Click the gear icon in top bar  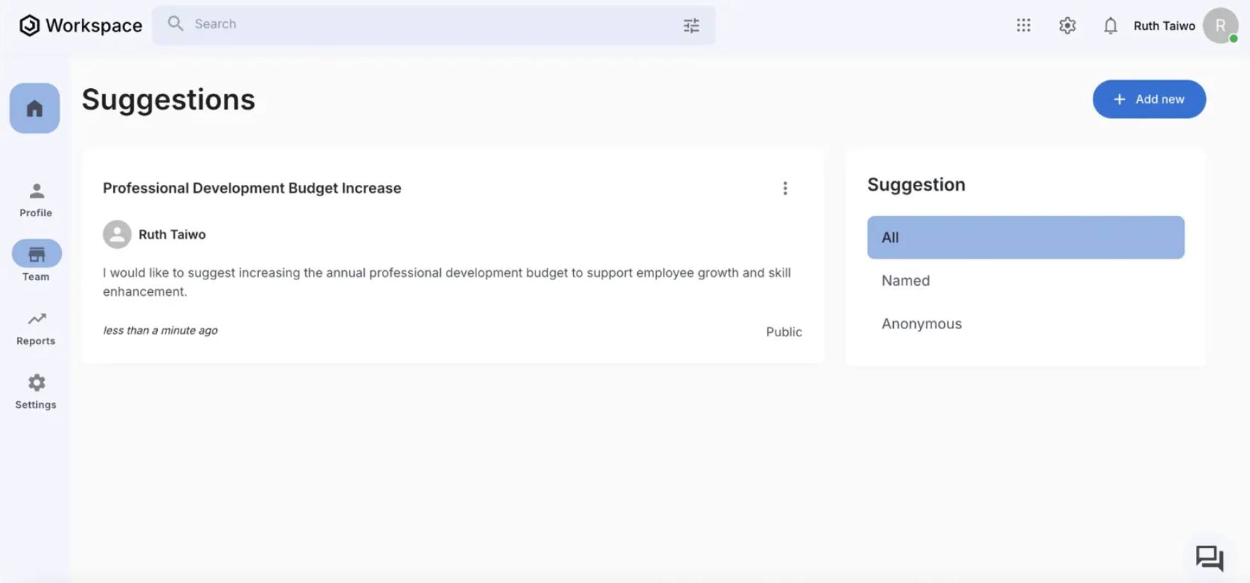click(x=1067, y=26)
